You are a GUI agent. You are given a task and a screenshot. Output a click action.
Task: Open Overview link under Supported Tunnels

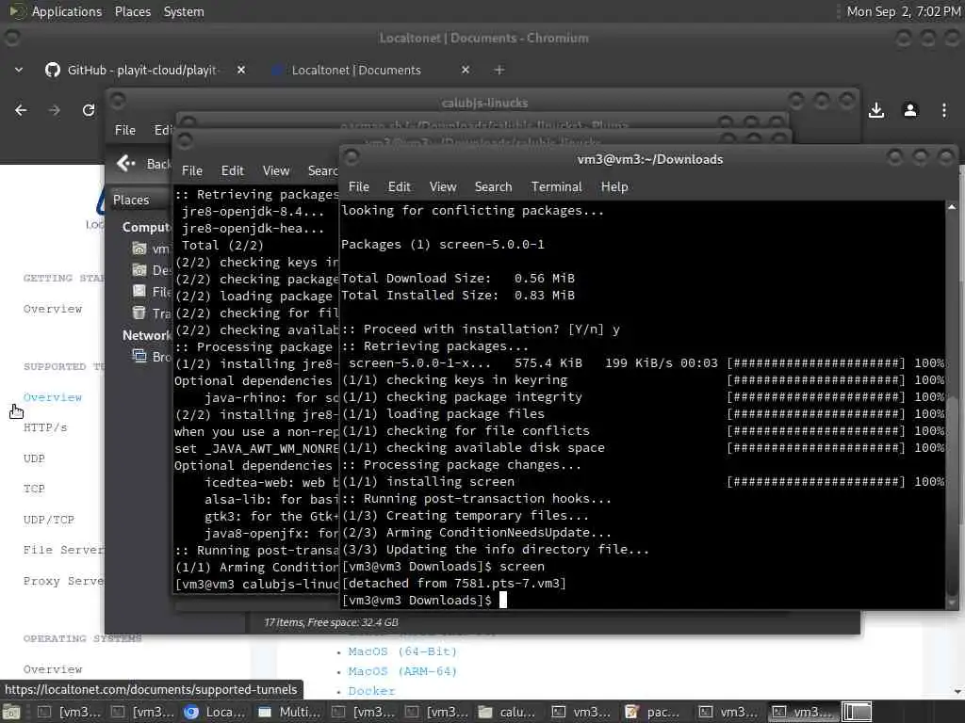click(x=53, y=397)
